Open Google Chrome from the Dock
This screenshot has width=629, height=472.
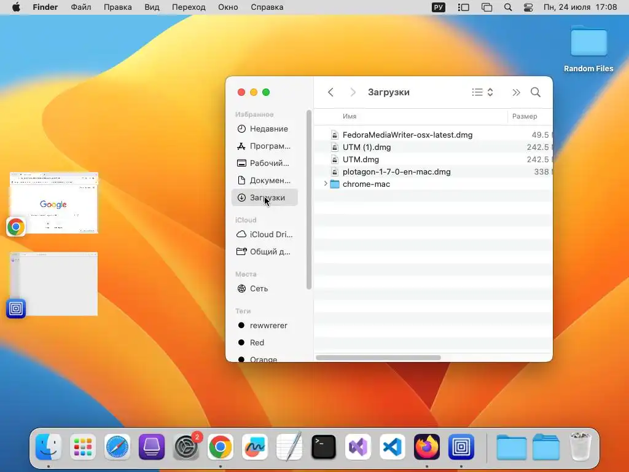click(x=221, y=447)
